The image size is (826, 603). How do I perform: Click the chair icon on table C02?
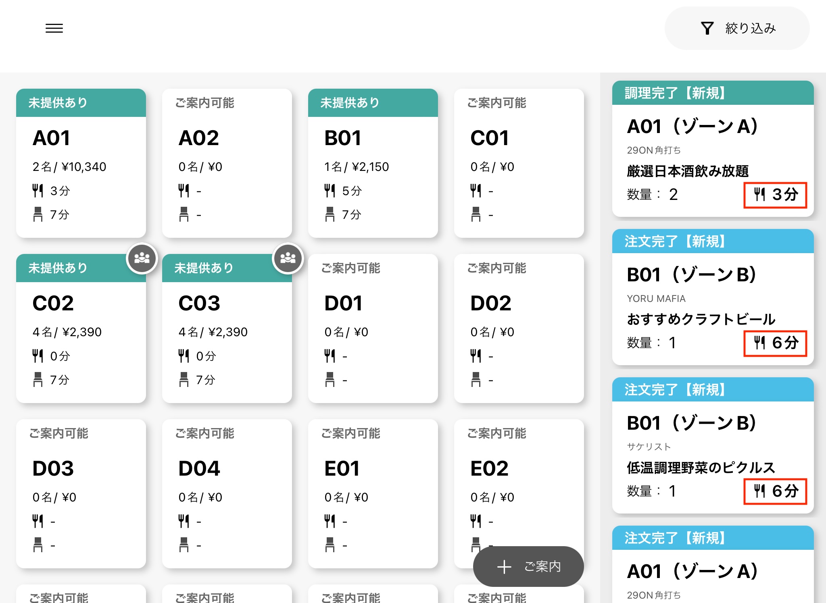point(38,380)
